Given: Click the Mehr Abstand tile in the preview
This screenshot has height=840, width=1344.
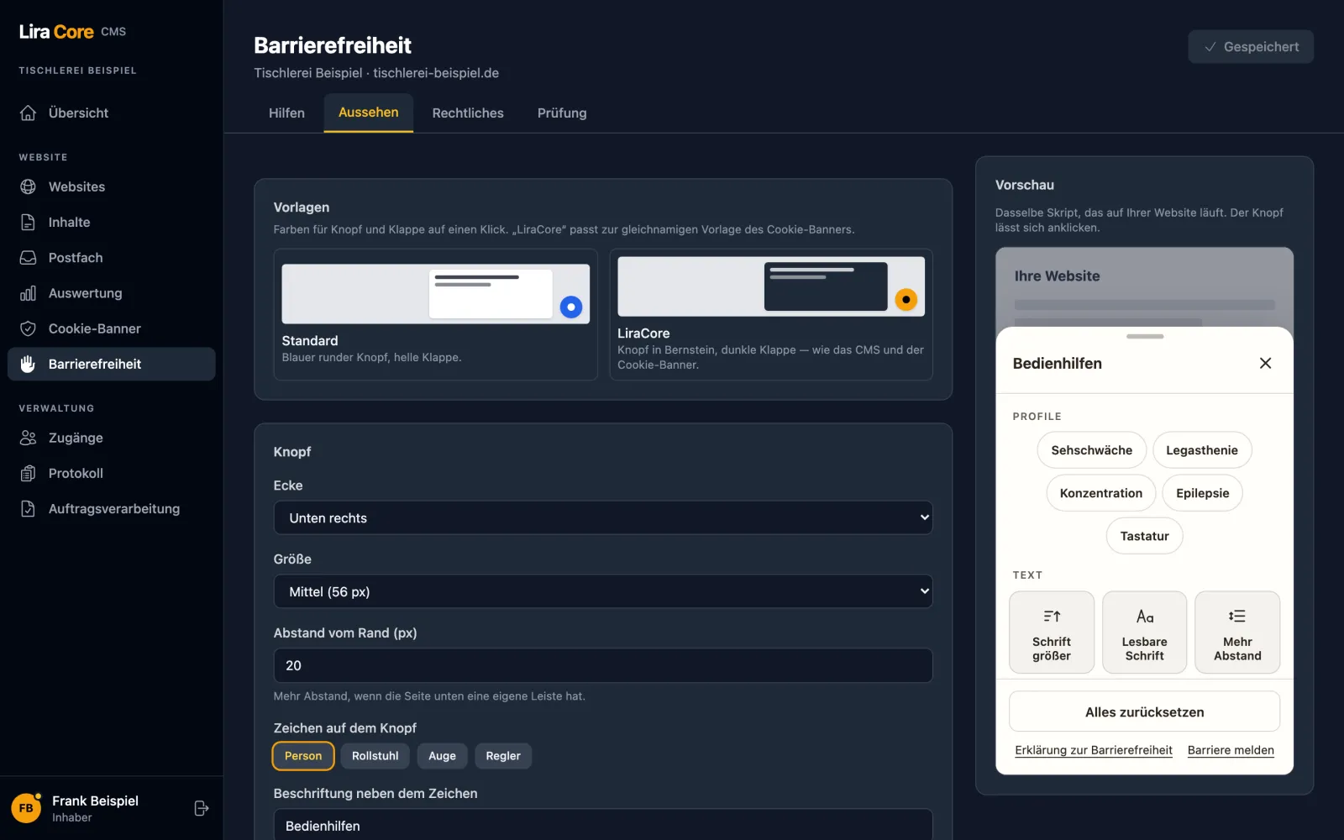Looking at the screenshot, I should pos(1237,633).
